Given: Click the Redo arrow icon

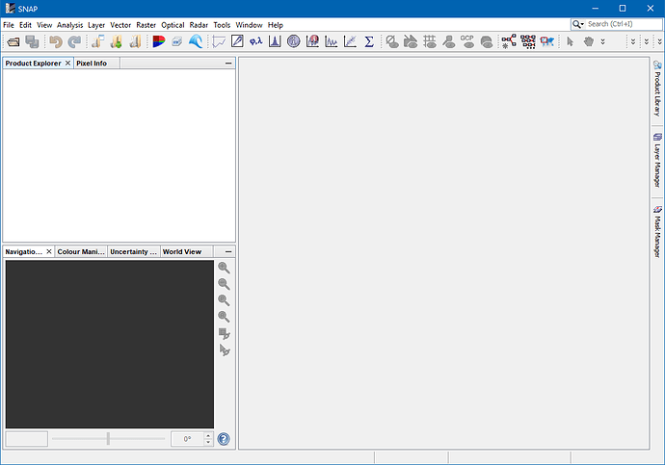Looking at the screenshot, I should point(74,41).
